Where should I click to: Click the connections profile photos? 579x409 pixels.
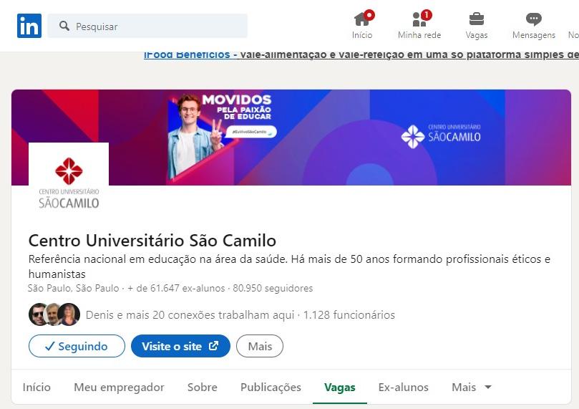tap(54, 314)
